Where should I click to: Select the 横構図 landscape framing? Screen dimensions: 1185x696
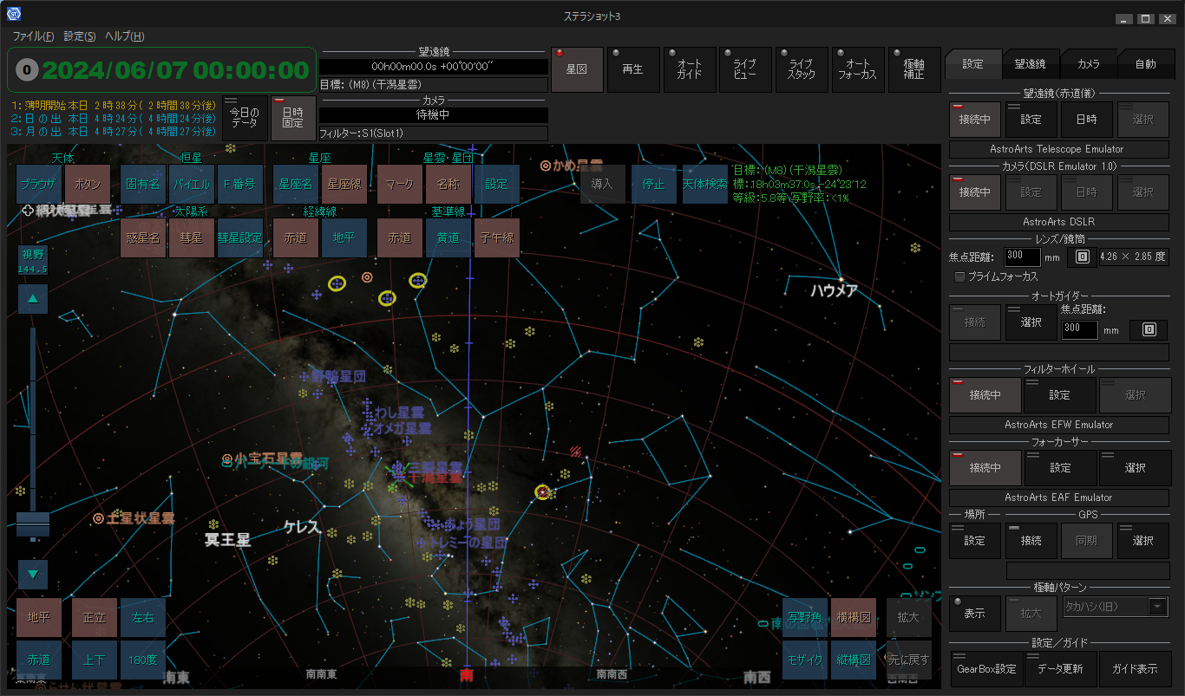tap(854, 617)
